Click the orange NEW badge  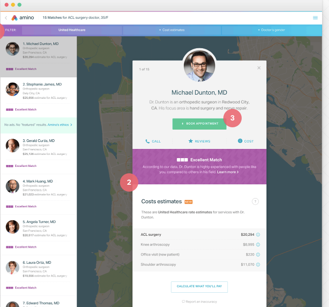click(x=188, y=202)
